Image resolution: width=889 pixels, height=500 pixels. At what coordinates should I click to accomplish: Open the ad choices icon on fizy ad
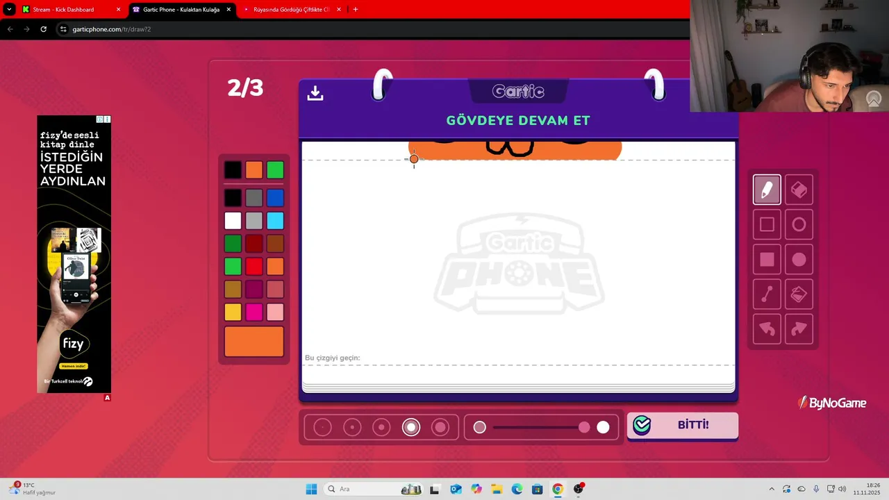tap(107, 119)
